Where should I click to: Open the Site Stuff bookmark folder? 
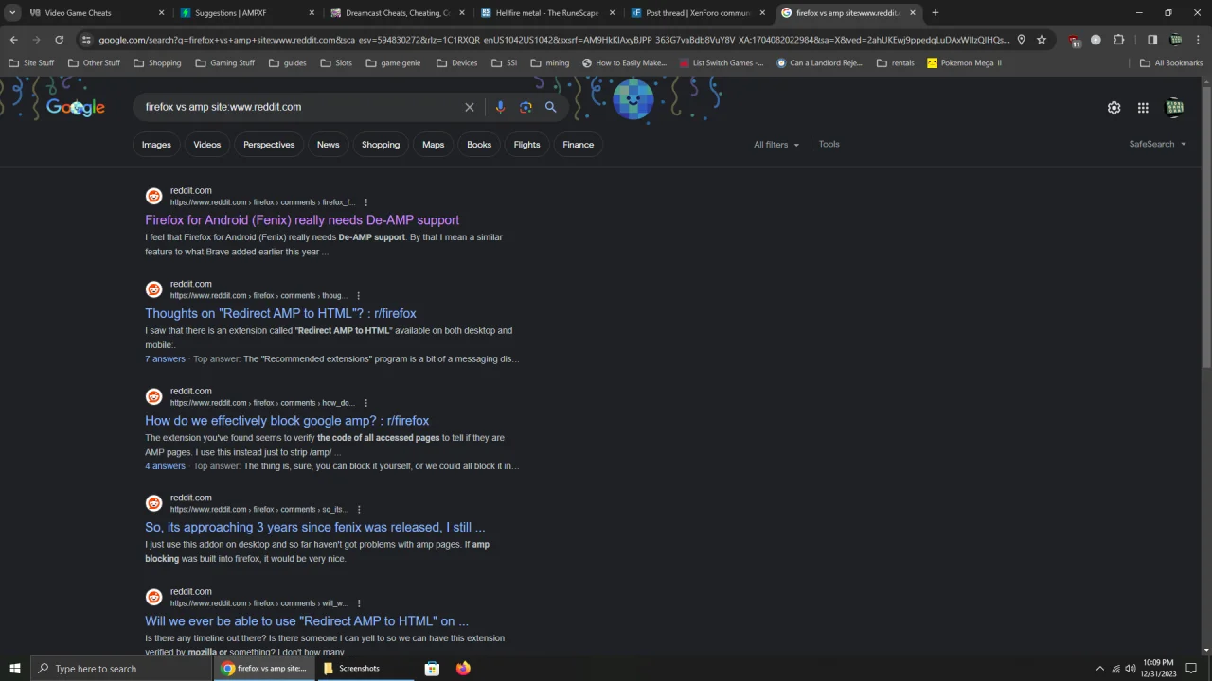click(31, 63)
